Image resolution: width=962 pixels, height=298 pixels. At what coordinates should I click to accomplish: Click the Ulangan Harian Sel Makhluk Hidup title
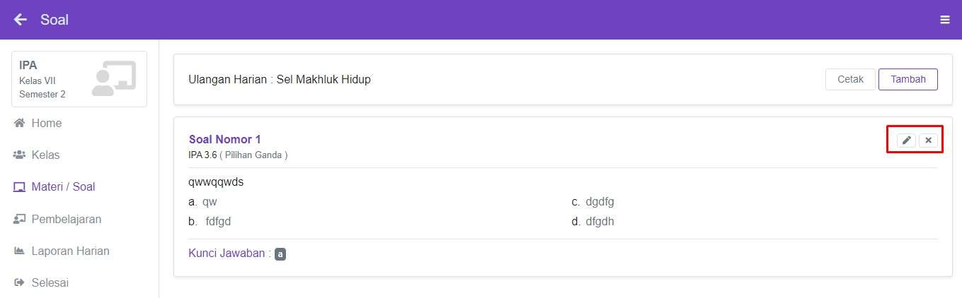point(280,79)
